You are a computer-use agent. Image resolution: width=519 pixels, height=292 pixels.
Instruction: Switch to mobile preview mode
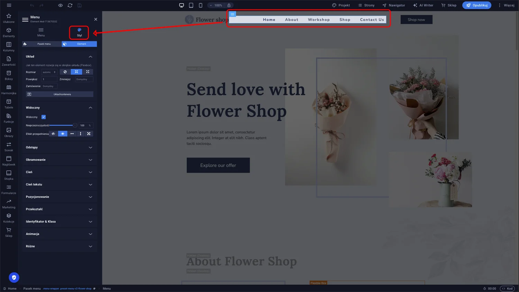[x=201, y=5]
